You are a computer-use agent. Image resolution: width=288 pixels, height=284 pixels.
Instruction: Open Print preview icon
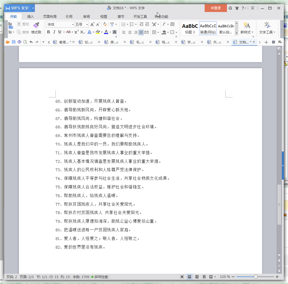pyautogui.click(x=25, y=42)
